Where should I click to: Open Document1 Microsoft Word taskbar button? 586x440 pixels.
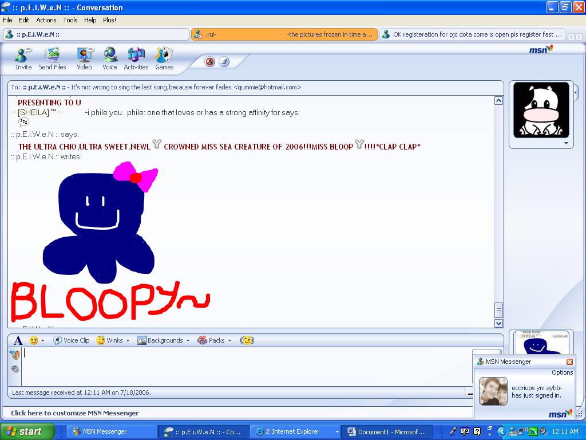coord(387,431)
